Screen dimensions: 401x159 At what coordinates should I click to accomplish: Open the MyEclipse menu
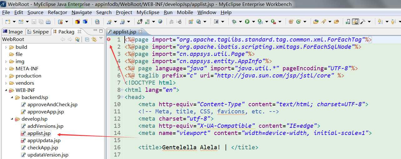click(148, 12)
